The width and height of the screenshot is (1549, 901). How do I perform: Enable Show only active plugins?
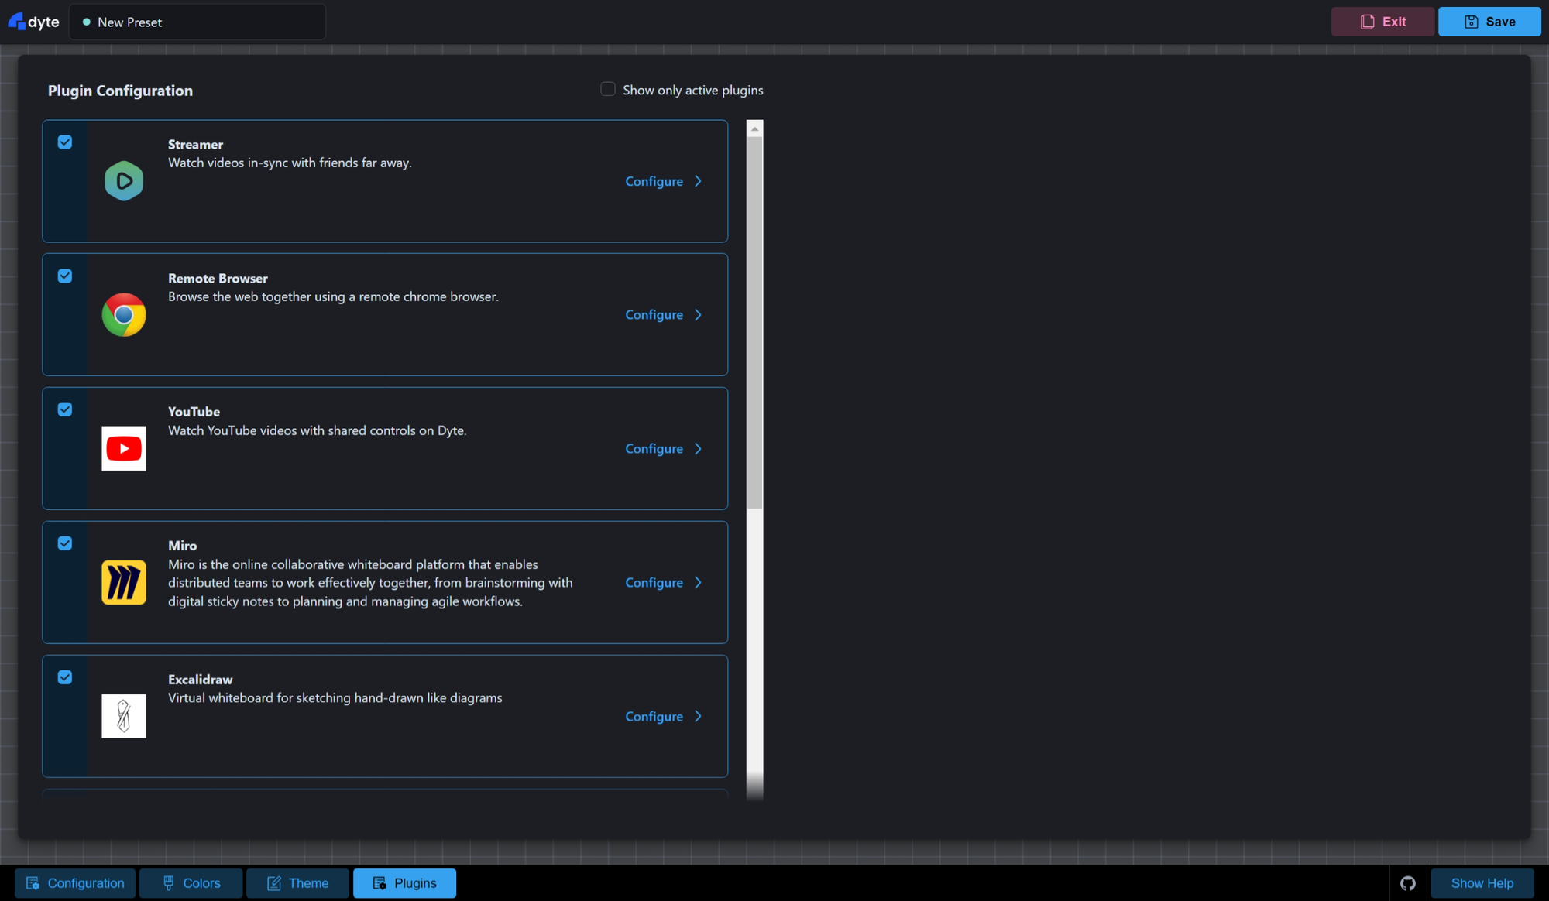(x=608, y=89)
